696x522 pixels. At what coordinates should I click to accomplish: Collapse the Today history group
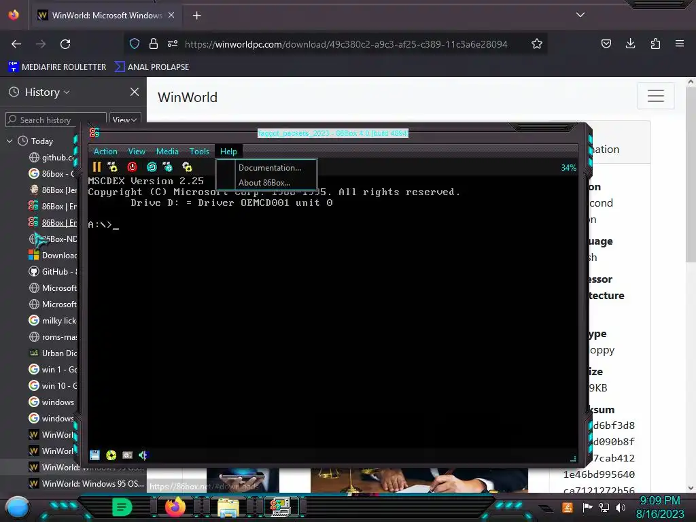click(x=10, y=141)
